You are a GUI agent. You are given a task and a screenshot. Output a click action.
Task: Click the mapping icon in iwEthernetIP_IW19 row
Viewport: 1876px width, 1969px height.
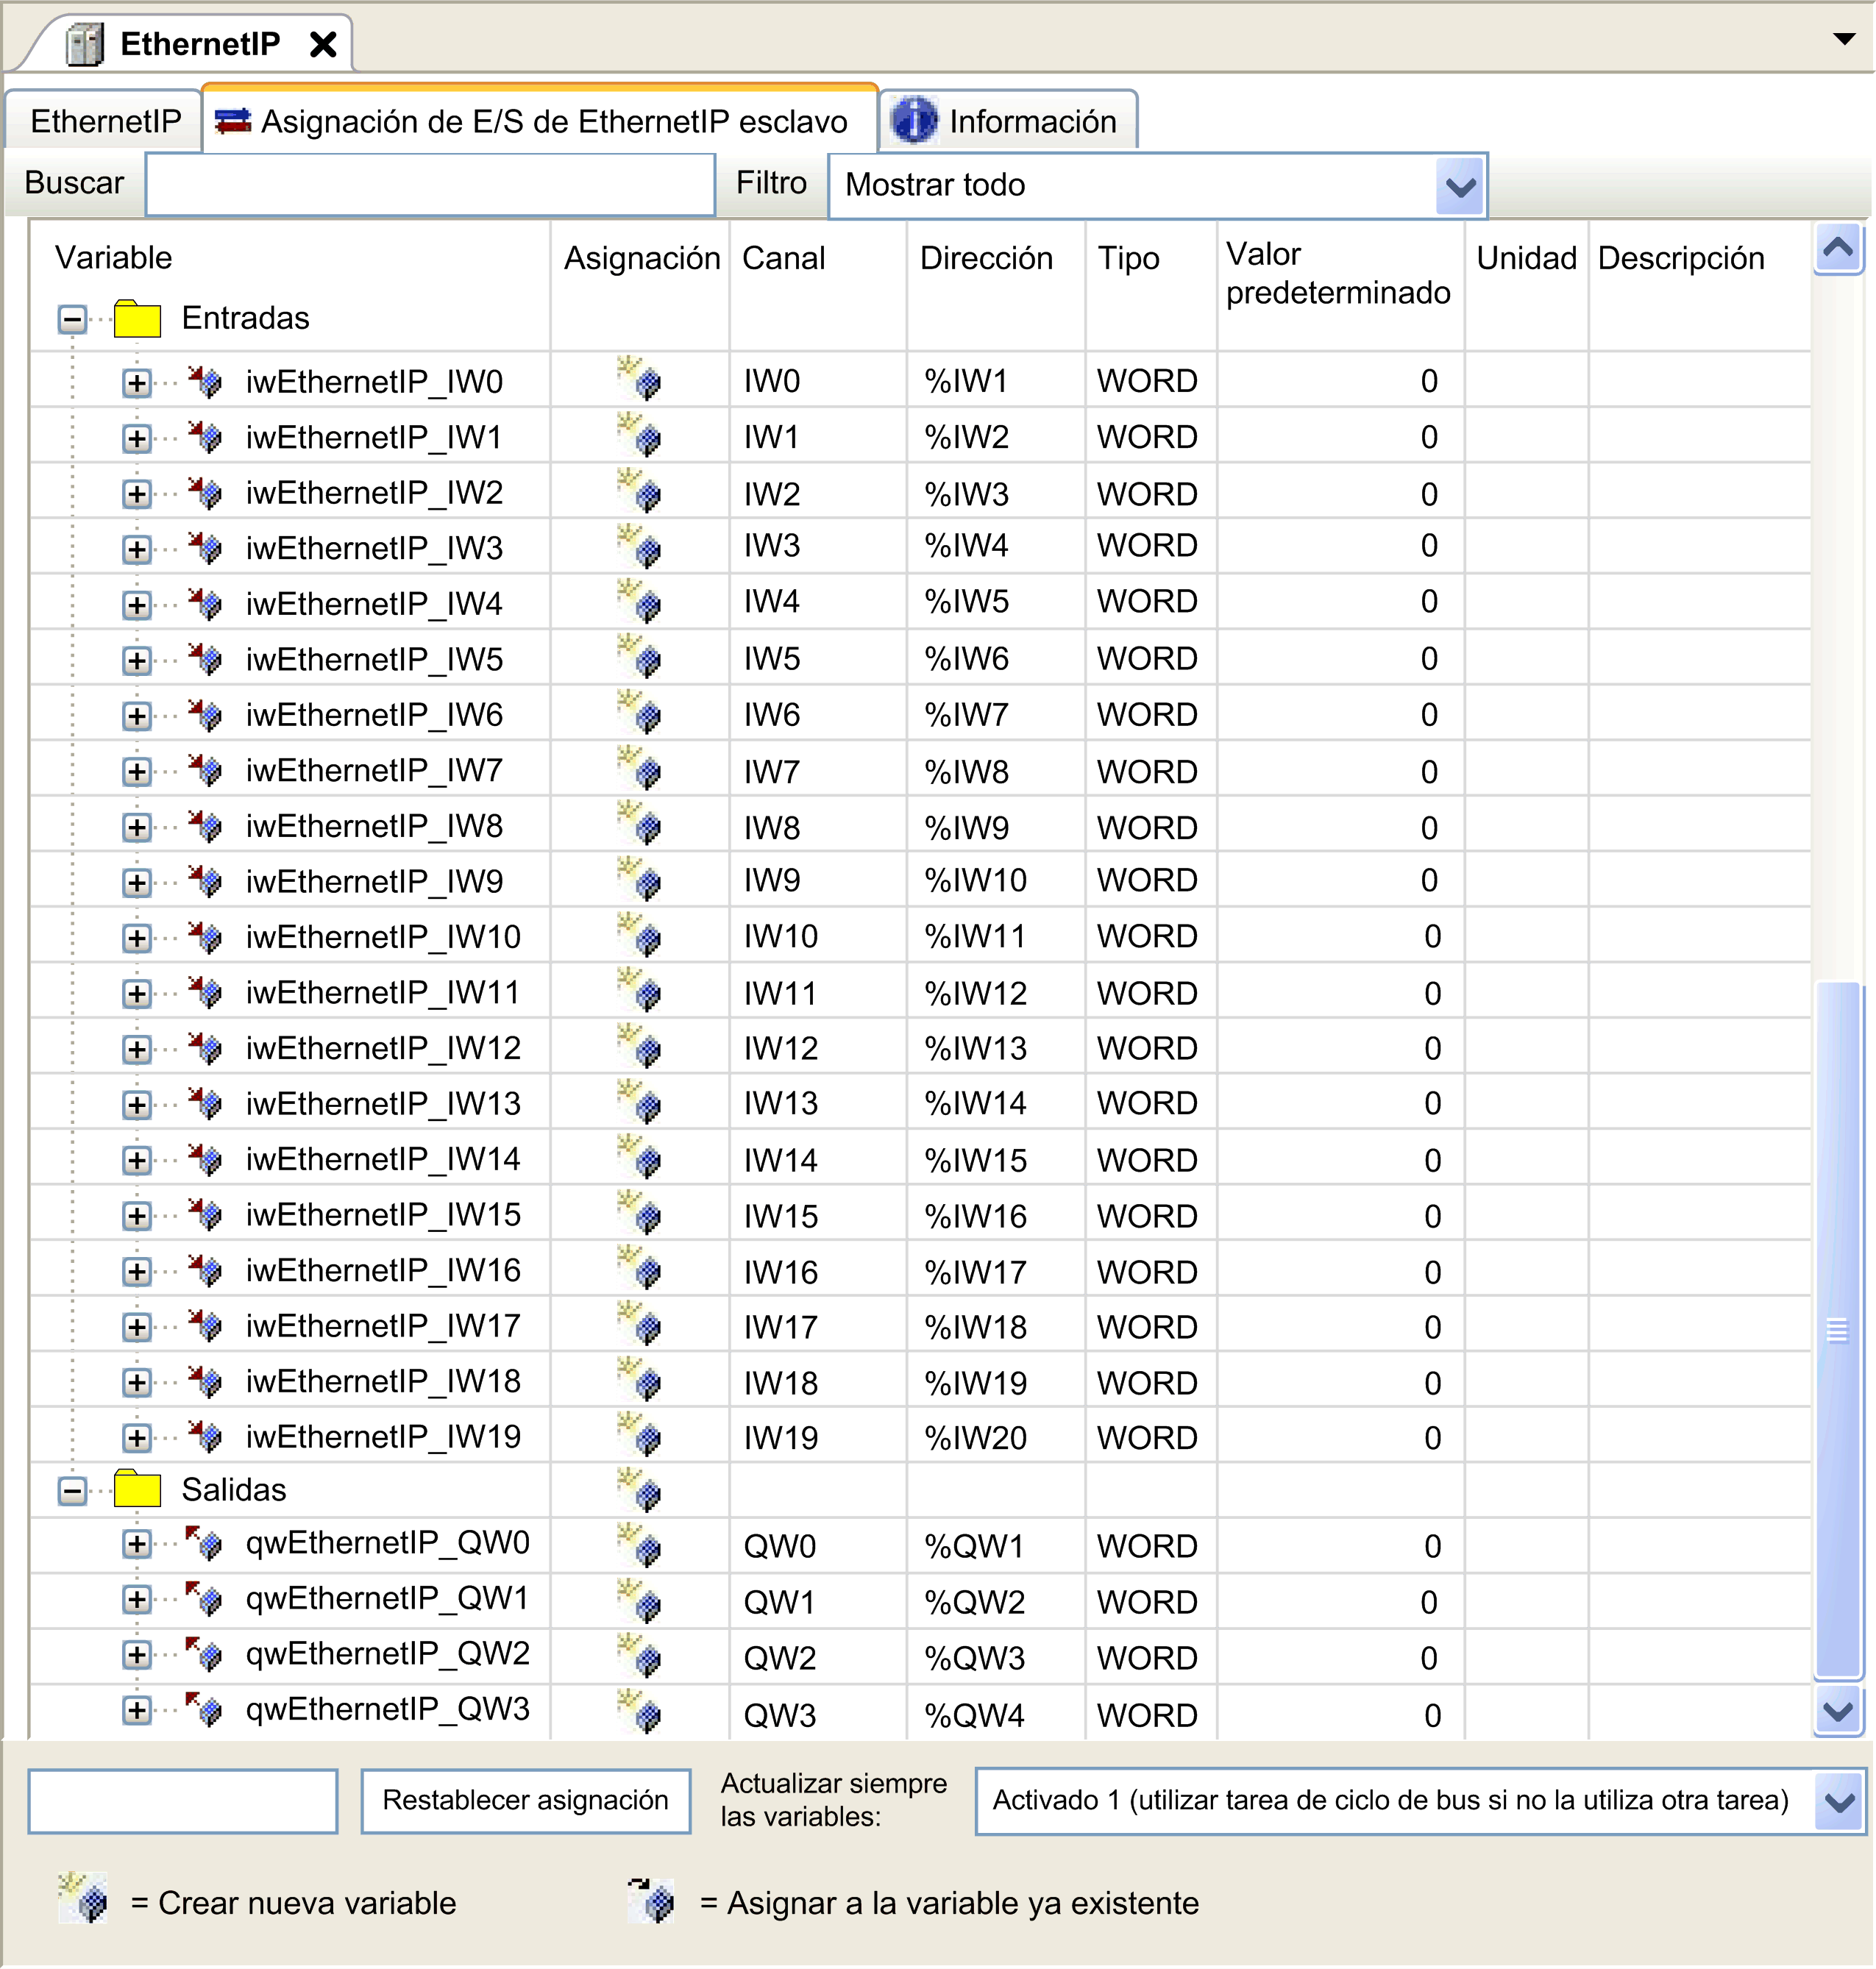640,1435
